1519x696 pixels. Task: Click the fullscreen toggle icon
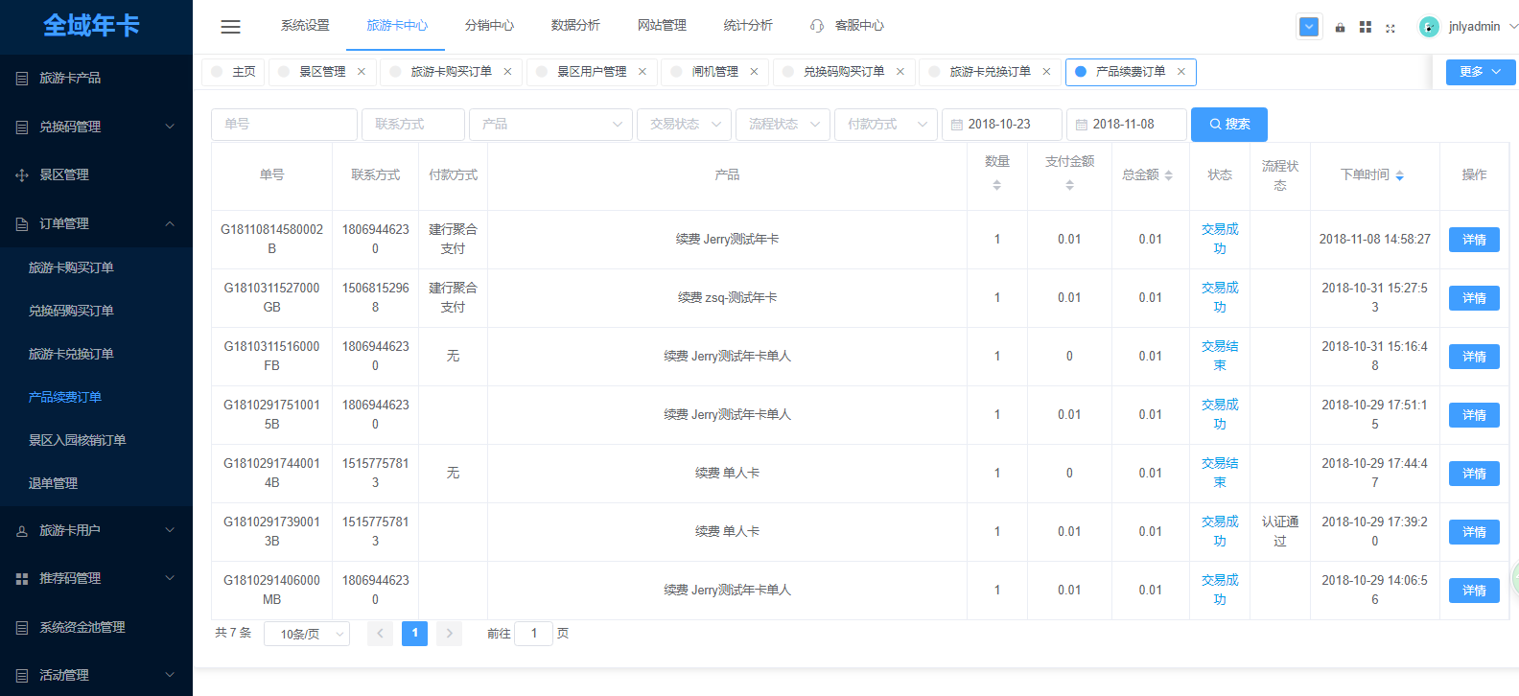tap(1390, 28)
